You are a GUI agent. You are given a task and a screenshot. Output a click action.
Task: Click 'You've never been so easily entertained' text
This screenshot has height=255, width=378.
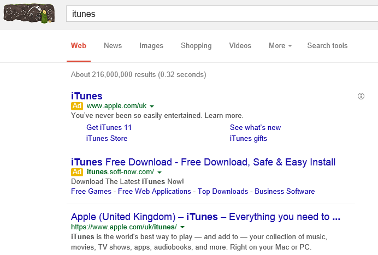pyautogui.click(x=157, y=115)
